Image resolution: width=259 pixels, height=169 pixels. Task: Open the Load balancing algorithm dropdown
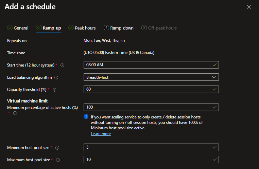(x=151, y=77)
